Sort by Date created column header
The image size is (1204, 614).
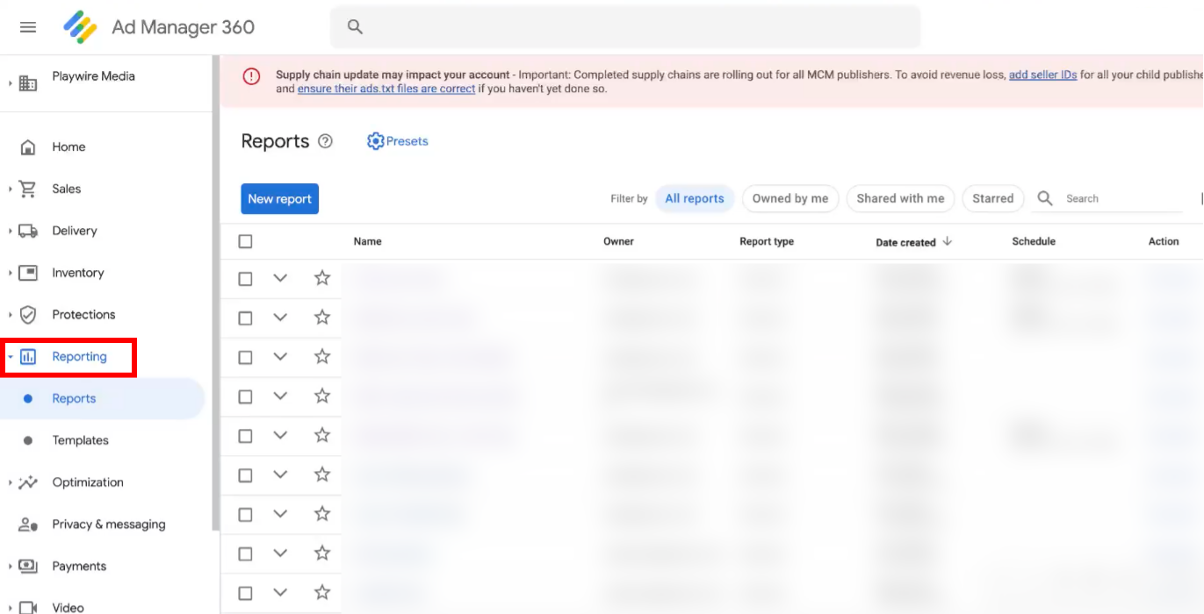pos(905,242)
